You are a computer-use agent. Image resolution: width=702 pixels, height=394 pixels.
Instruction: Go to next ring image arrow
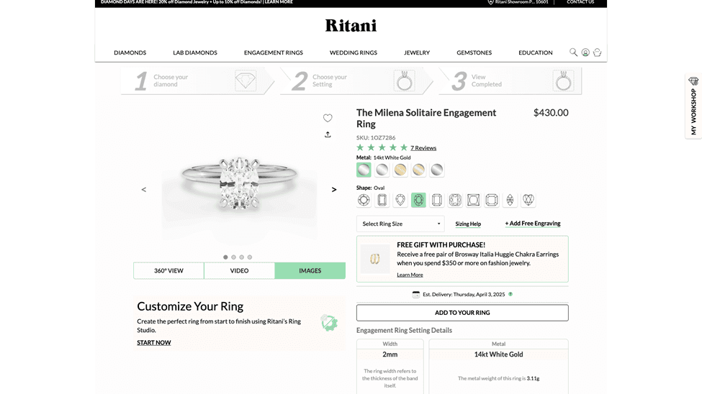334,190
